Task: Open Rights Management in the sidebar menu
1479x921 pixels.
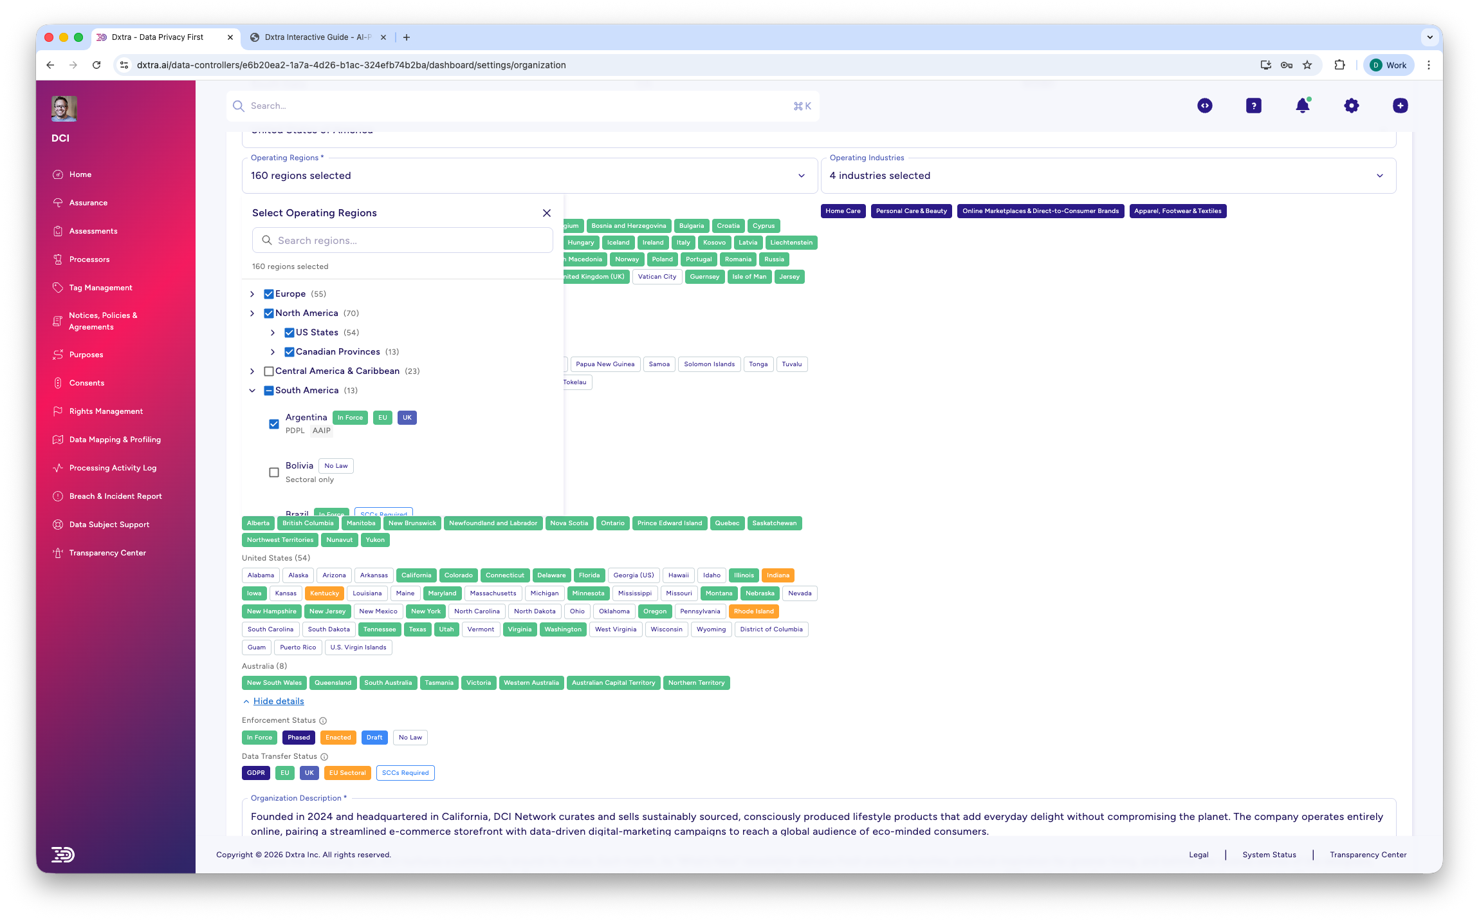Action: pos(105,411)
